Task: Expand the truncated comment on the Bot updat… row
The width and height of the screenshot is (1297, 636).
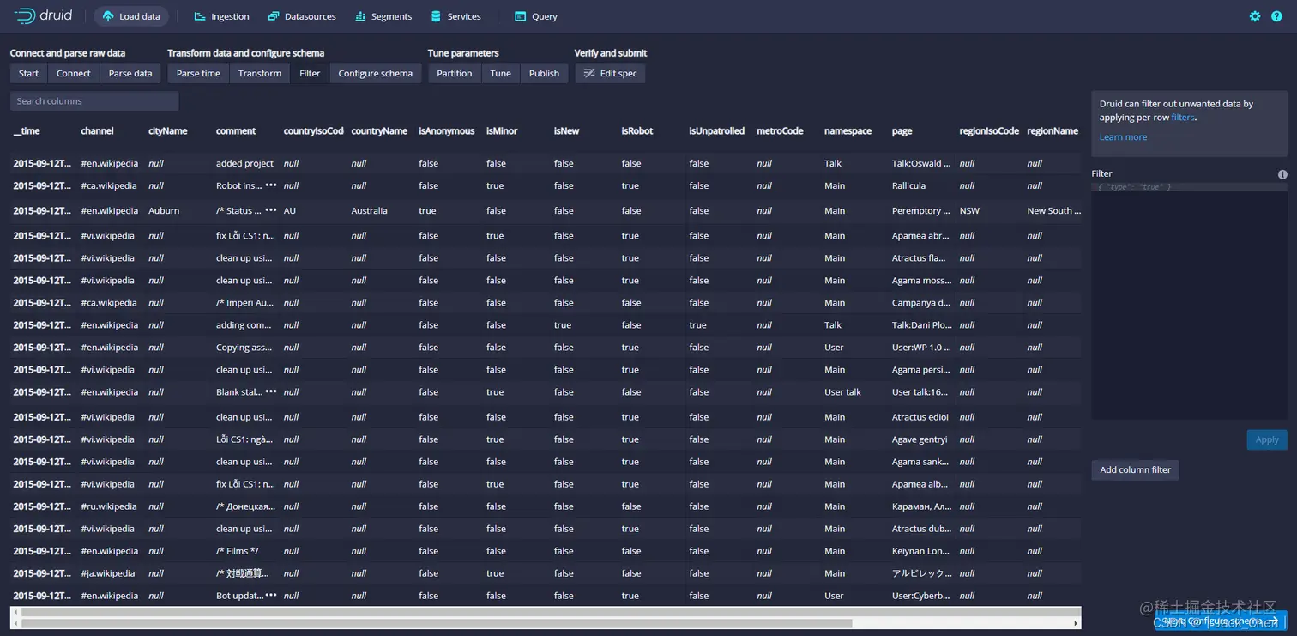Action: [271, 596]
